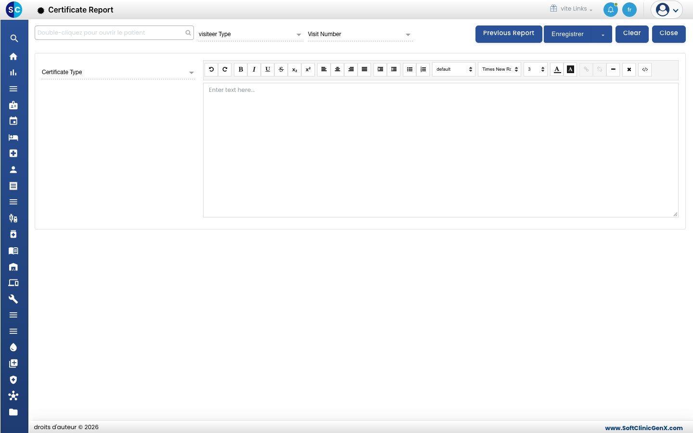This screenshot has width=693, height=433.
Task: Toggle bold formatting
Action: coord(241,69)
